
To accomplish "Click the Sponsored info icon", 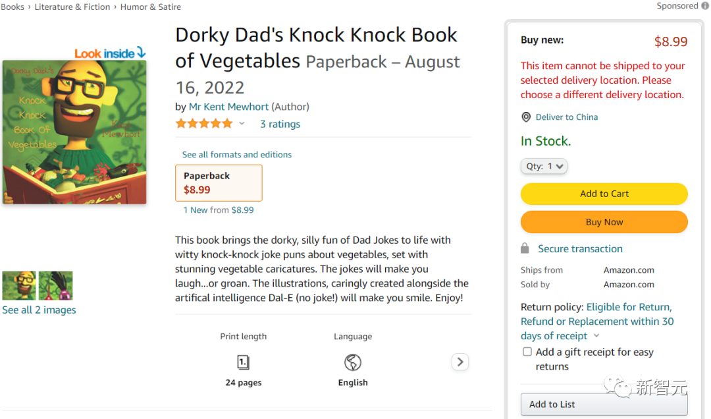I will (x=706, y=6).
